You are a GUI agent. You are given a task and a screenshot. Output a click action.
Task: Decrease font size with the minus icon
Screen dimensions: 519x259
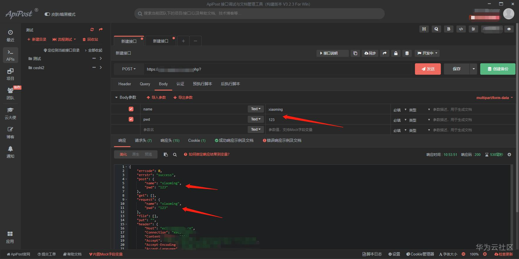point(463,254)
